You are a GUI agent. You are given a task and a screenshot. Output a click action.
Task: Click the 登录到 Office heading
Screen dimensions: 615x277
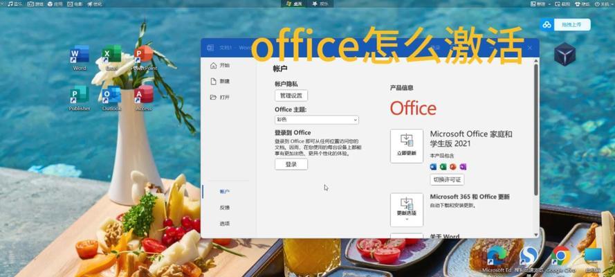tap(293, 133)
